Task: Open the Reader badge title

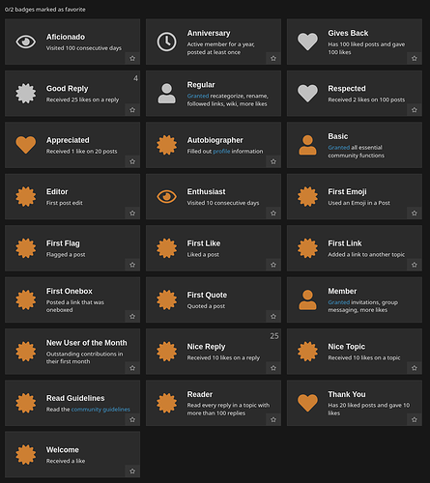Action: 200,394
